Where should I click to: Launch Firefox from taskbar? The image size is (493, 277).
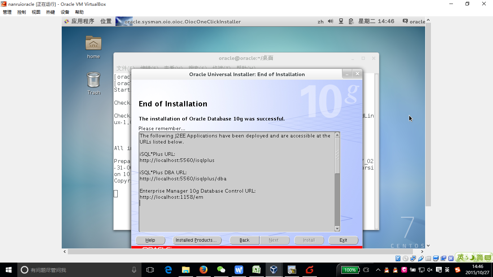click(204, 270)
